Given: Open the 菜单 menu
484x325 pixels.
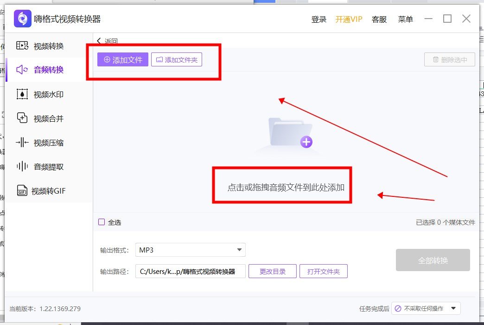Looking at the screenshot, I should (x=405, y=19).
